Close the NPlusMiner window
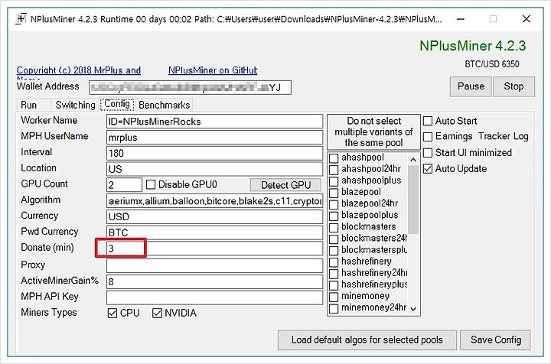The height and width of the screenshot is (364, 551). pos(526,19)
